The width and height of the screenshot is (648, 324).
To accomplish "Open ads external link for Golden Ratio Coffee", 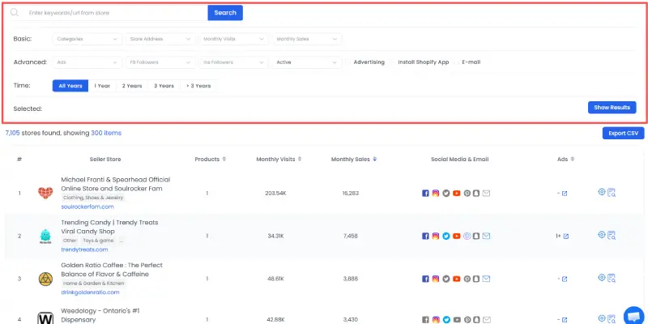I will pyautogui.click(x=565, y=279).
